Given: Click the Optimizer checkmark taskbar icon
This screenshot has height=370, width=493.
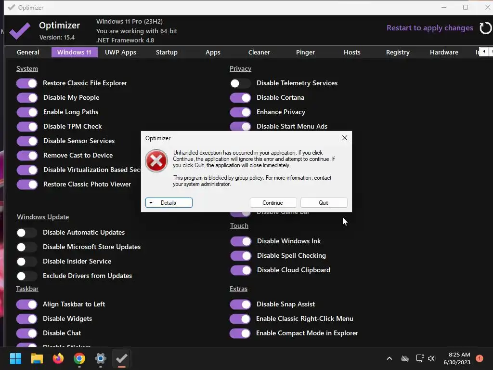Looking at the screenshot, I should 122,358.
